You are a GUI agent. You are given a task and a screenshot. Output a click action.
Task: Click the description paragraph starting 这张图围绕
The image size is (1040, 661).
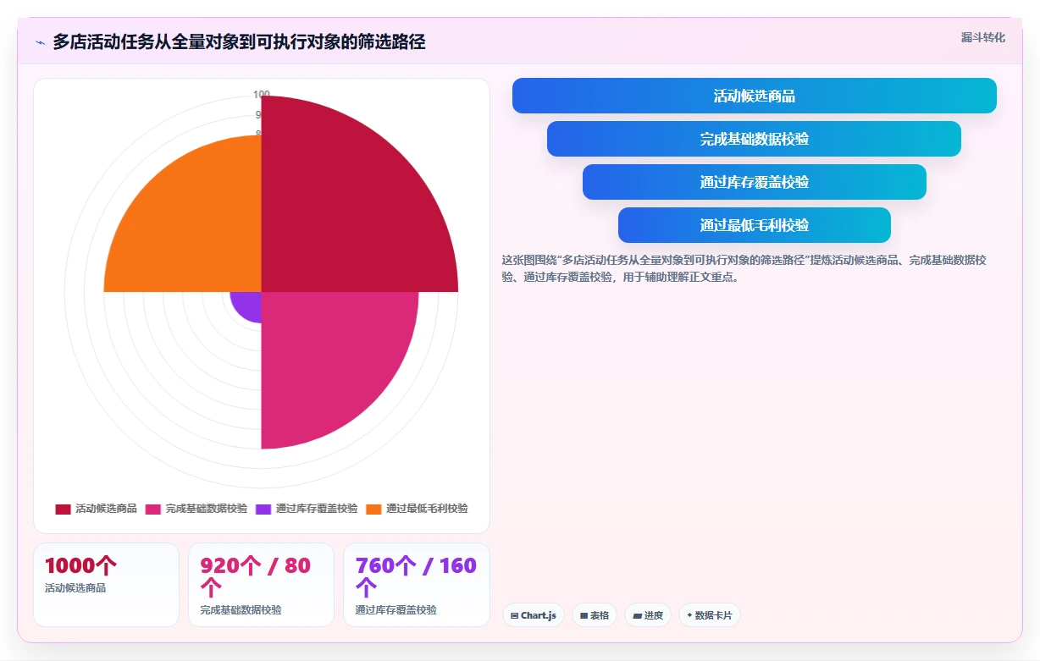click(x=745, y=268)
